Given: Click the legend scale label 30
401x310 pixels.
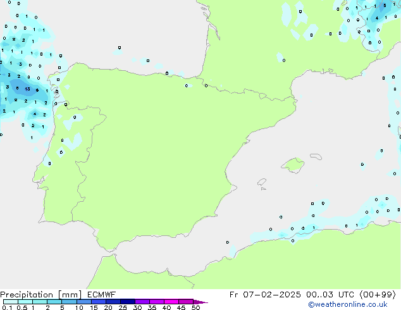Looking at the screenshot, I should coord(137,307).
